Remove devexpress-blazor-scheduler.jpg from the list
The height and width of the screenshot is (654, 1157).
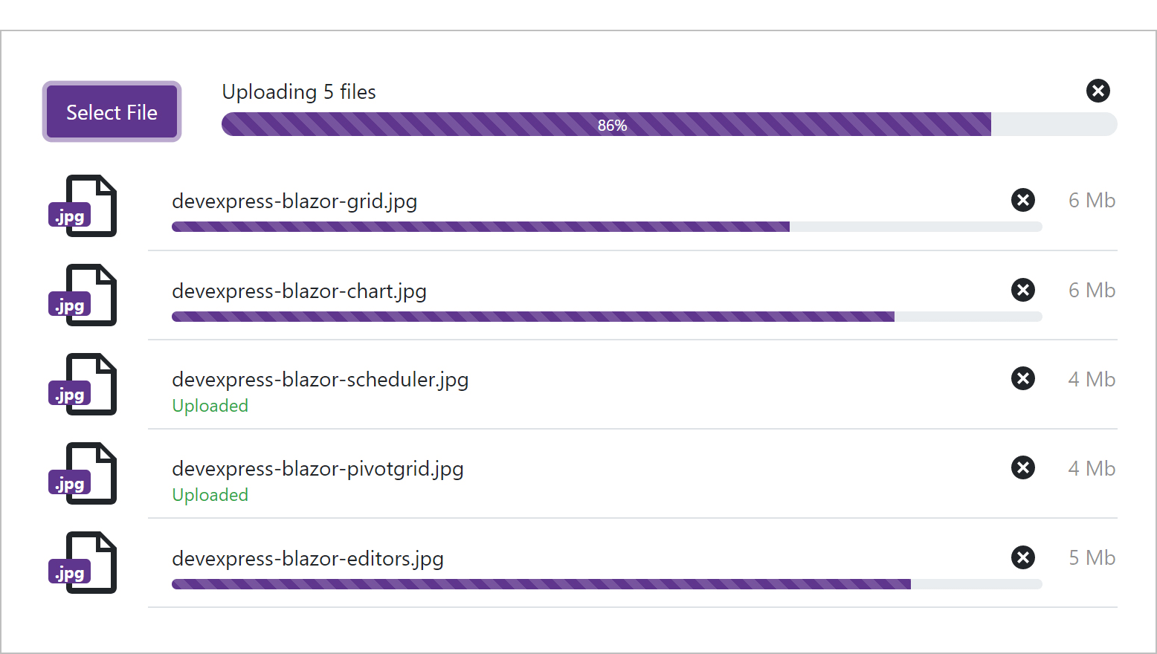[1022, 378]
